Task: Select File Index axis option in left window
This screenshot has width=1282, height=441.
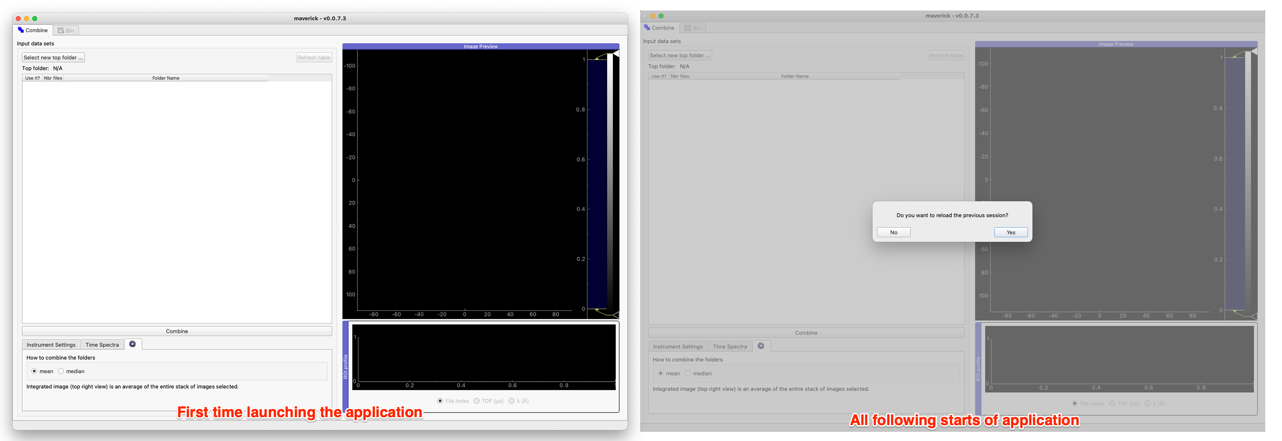Action: point(440,401)
